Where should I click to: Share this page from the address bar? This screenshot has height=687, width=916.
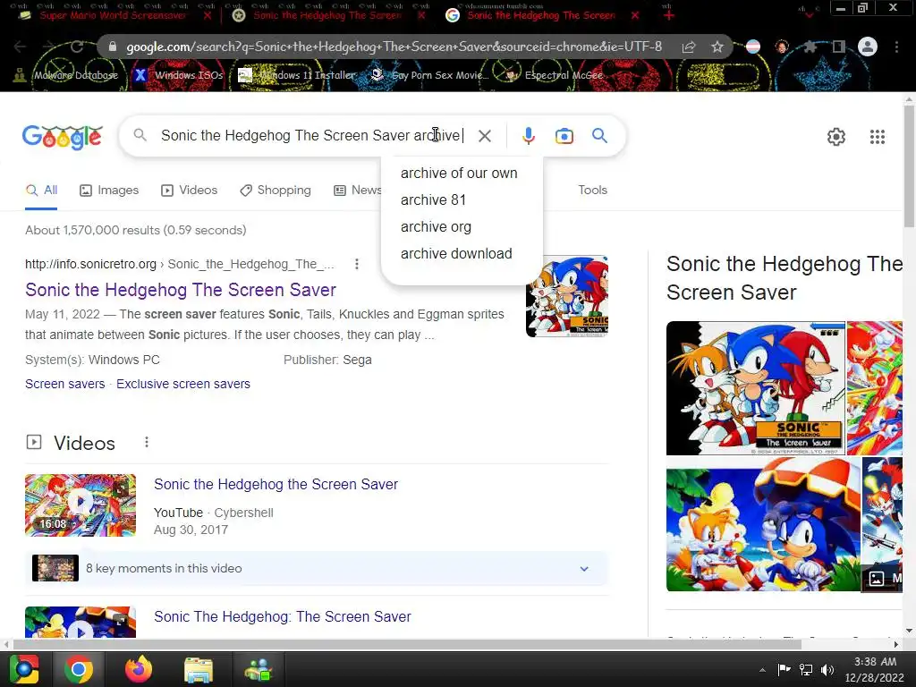coord(689,47)
